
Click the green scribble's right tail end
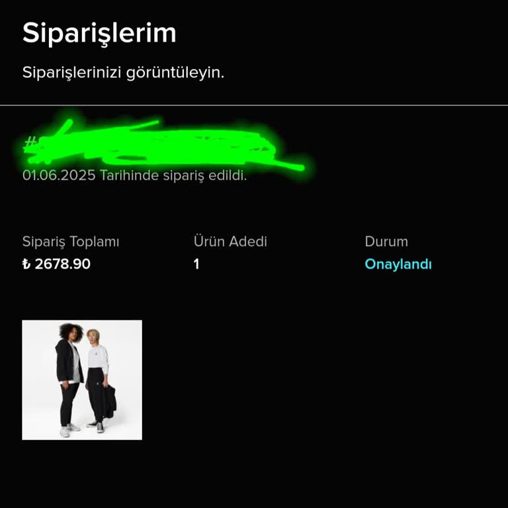301,167
